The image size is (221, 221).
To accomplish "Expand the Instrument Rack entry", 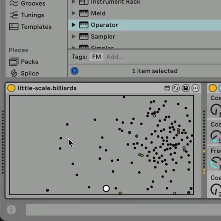I will [x=74, y=2].
